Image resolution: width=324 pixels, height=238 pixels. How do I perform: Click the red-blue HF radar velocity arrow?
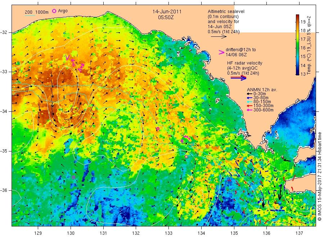tap(239, 78)
